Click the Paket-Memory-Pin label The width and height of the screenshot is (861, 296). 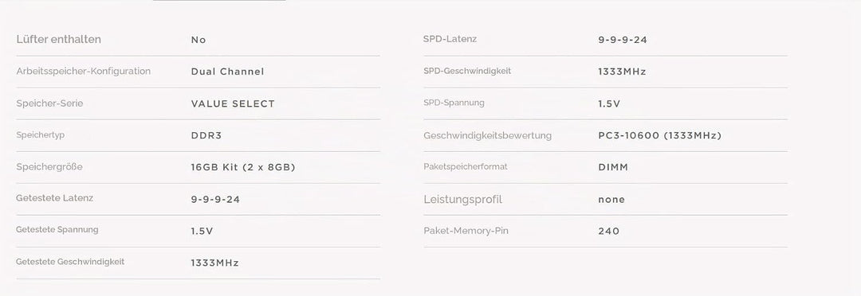coord(466,231)
